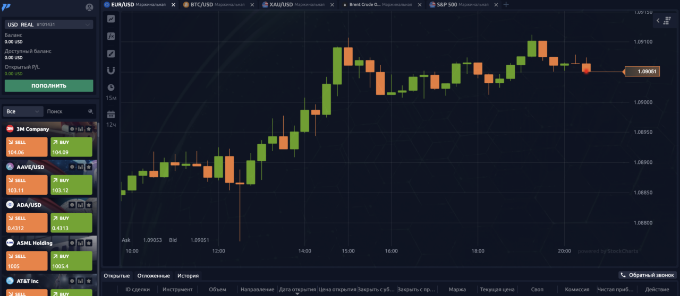Toggle the magnet mode tool

pyautogui.click(x=111, y=70)
